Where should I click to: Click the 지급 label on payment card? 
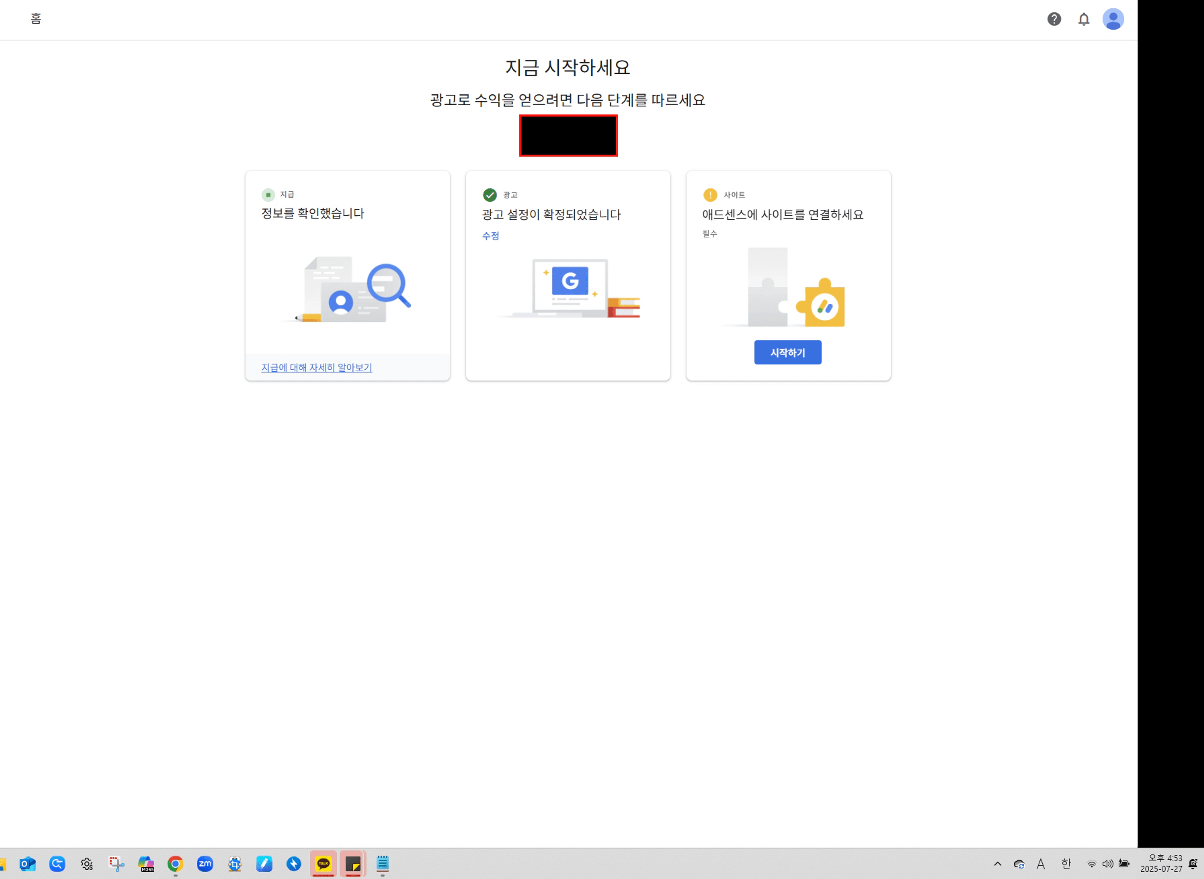(287, 195)
